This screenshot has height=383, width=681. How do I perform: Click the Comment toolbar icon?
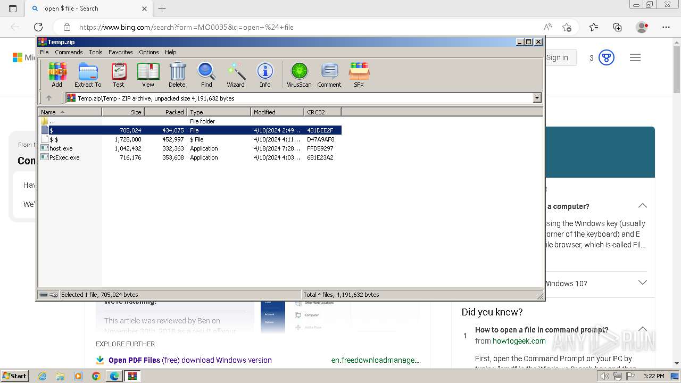(x=329, y=74)
